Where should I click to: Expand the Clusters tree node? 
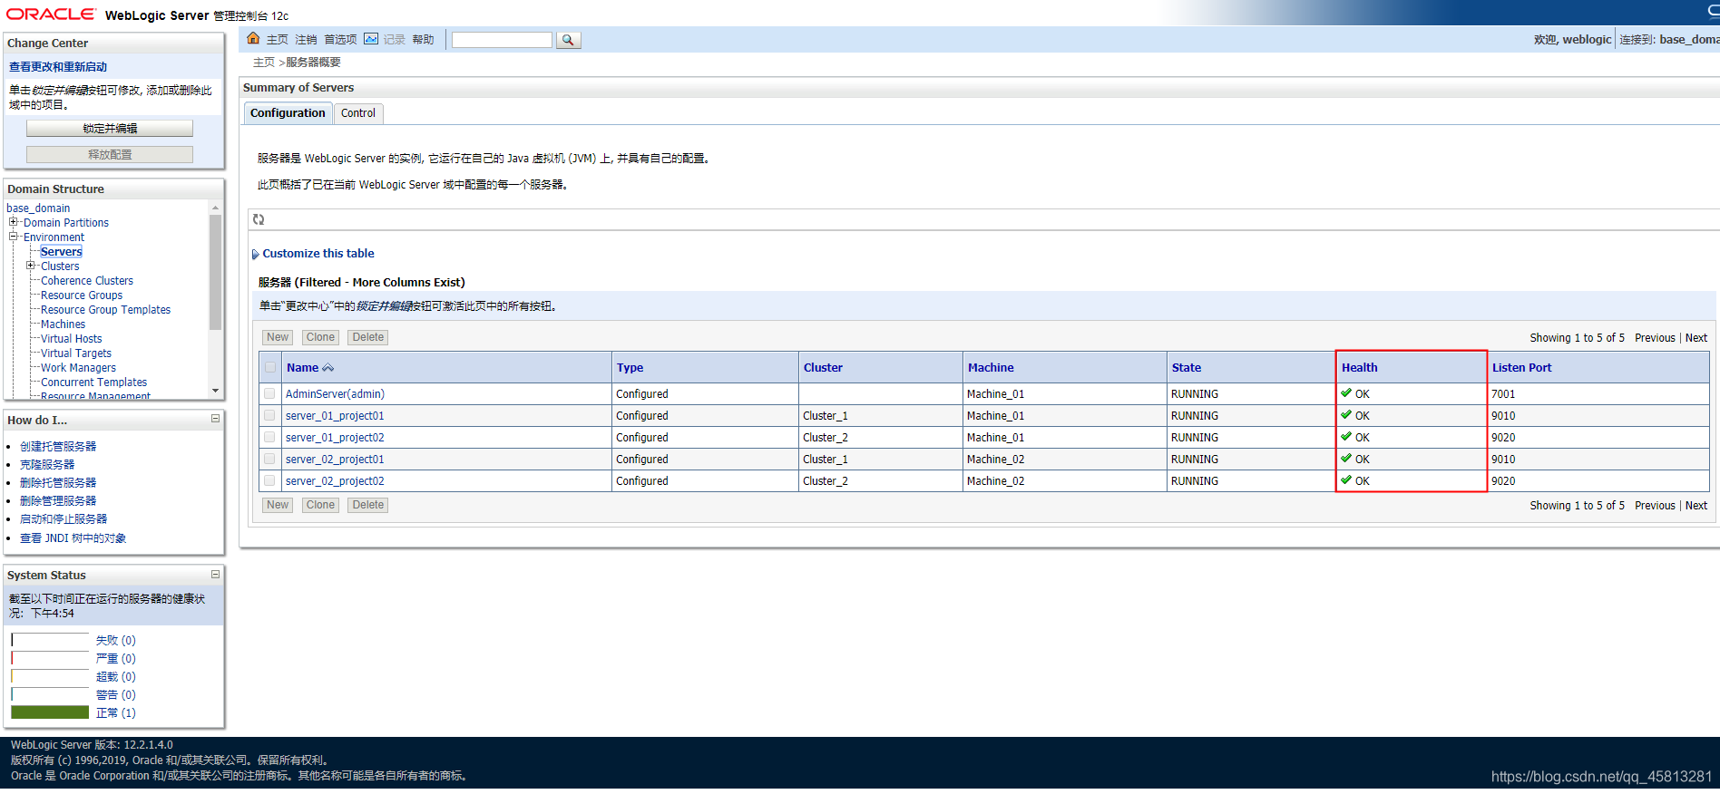[x=31, y=266]
